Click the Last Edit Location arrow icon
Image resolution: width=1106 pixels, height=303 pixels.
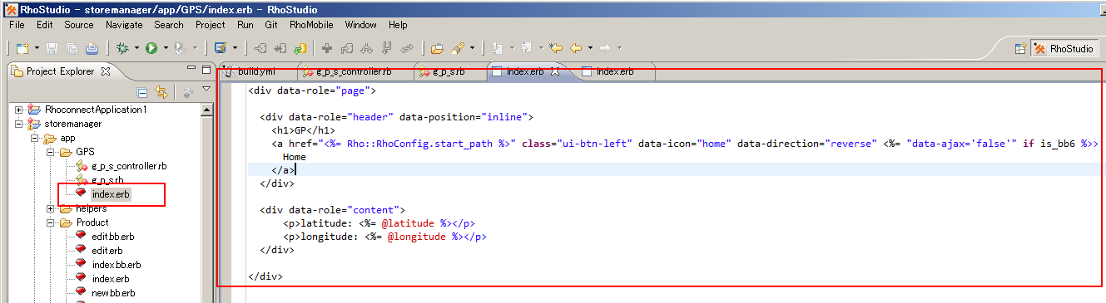[x=555, y=48]
